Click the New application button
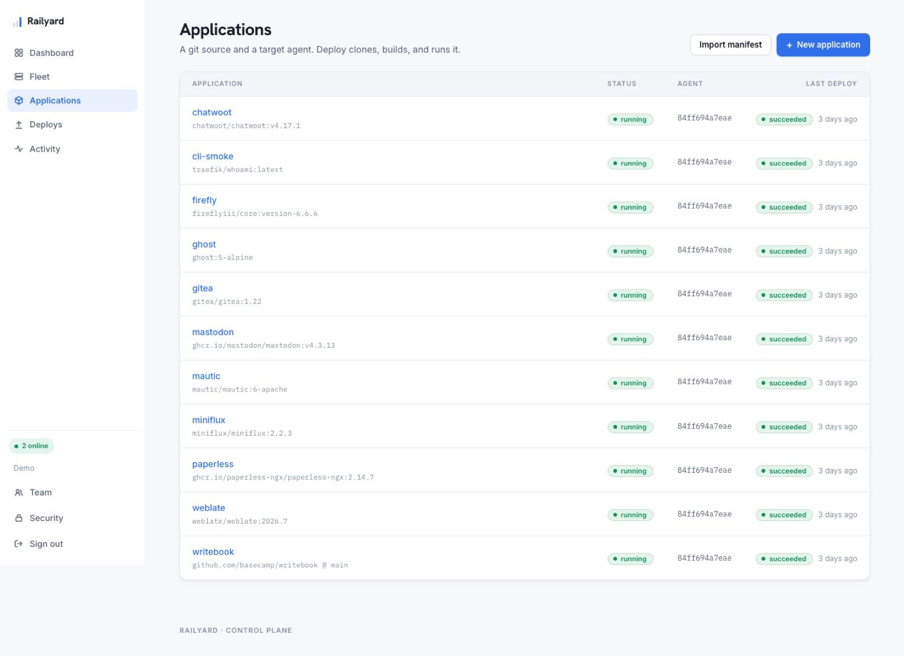The image size is (904, 656). point(823,45)
